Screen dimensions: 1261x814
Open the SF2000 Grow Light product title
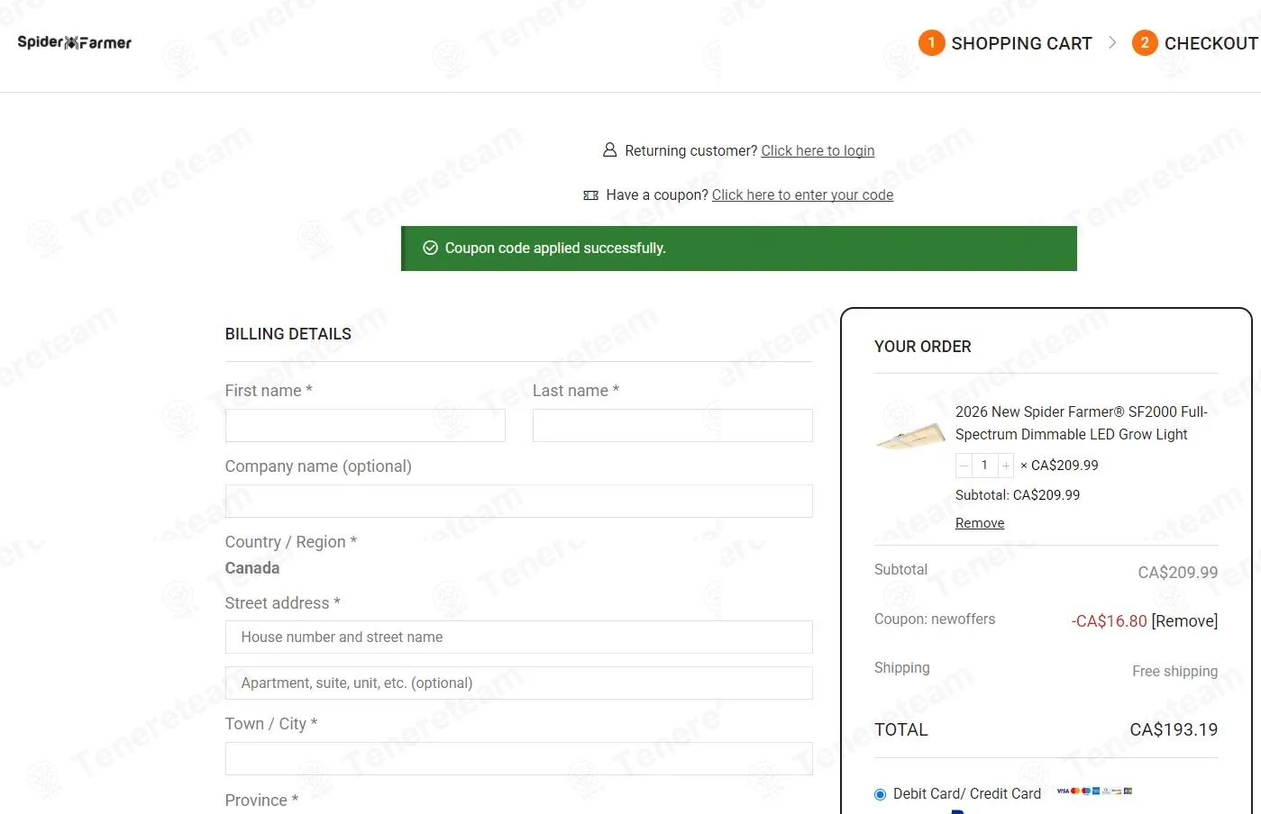pos(1082,423)
